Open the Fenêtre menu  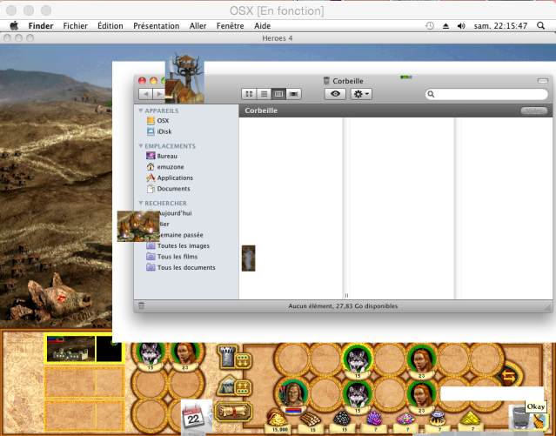(230, 26)
